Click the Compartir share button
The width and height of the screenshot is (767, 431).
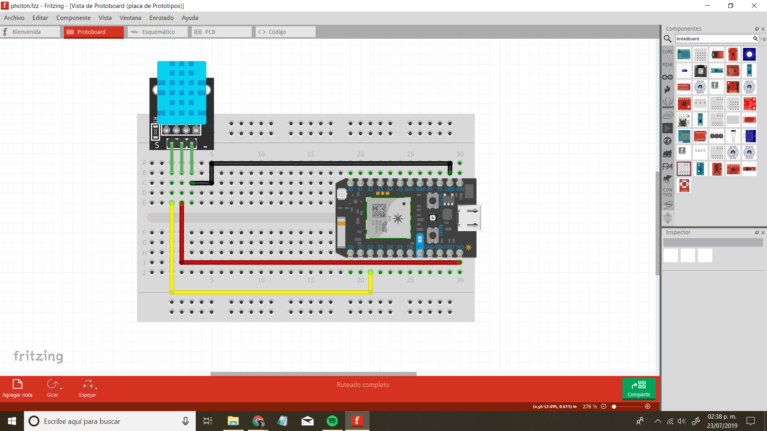click(x=639, y=389)
